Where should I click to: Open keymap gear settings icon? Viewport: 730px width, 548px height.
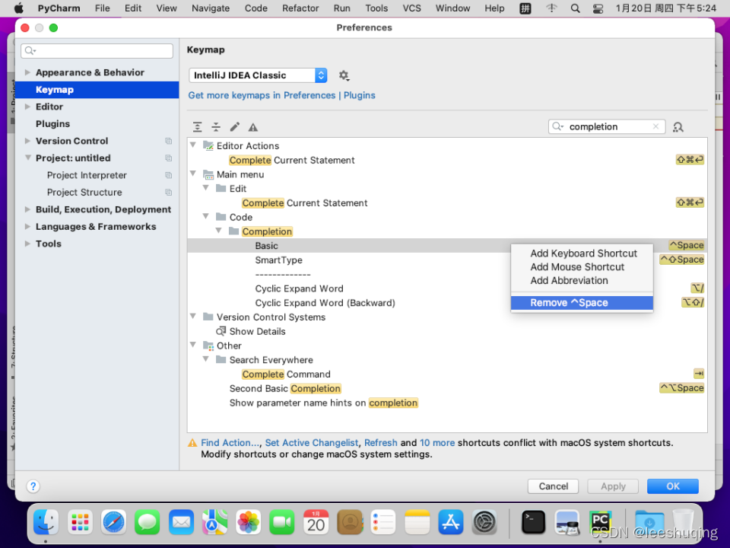coord(344,75)
